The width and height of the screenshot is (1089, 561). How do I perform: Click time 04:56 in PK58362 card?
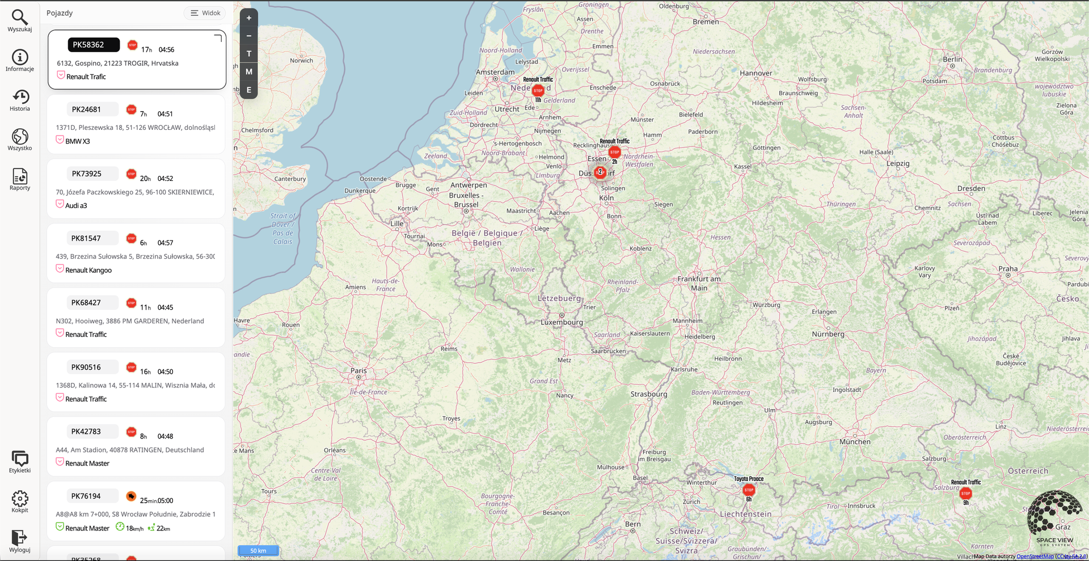tap(166, 50)
